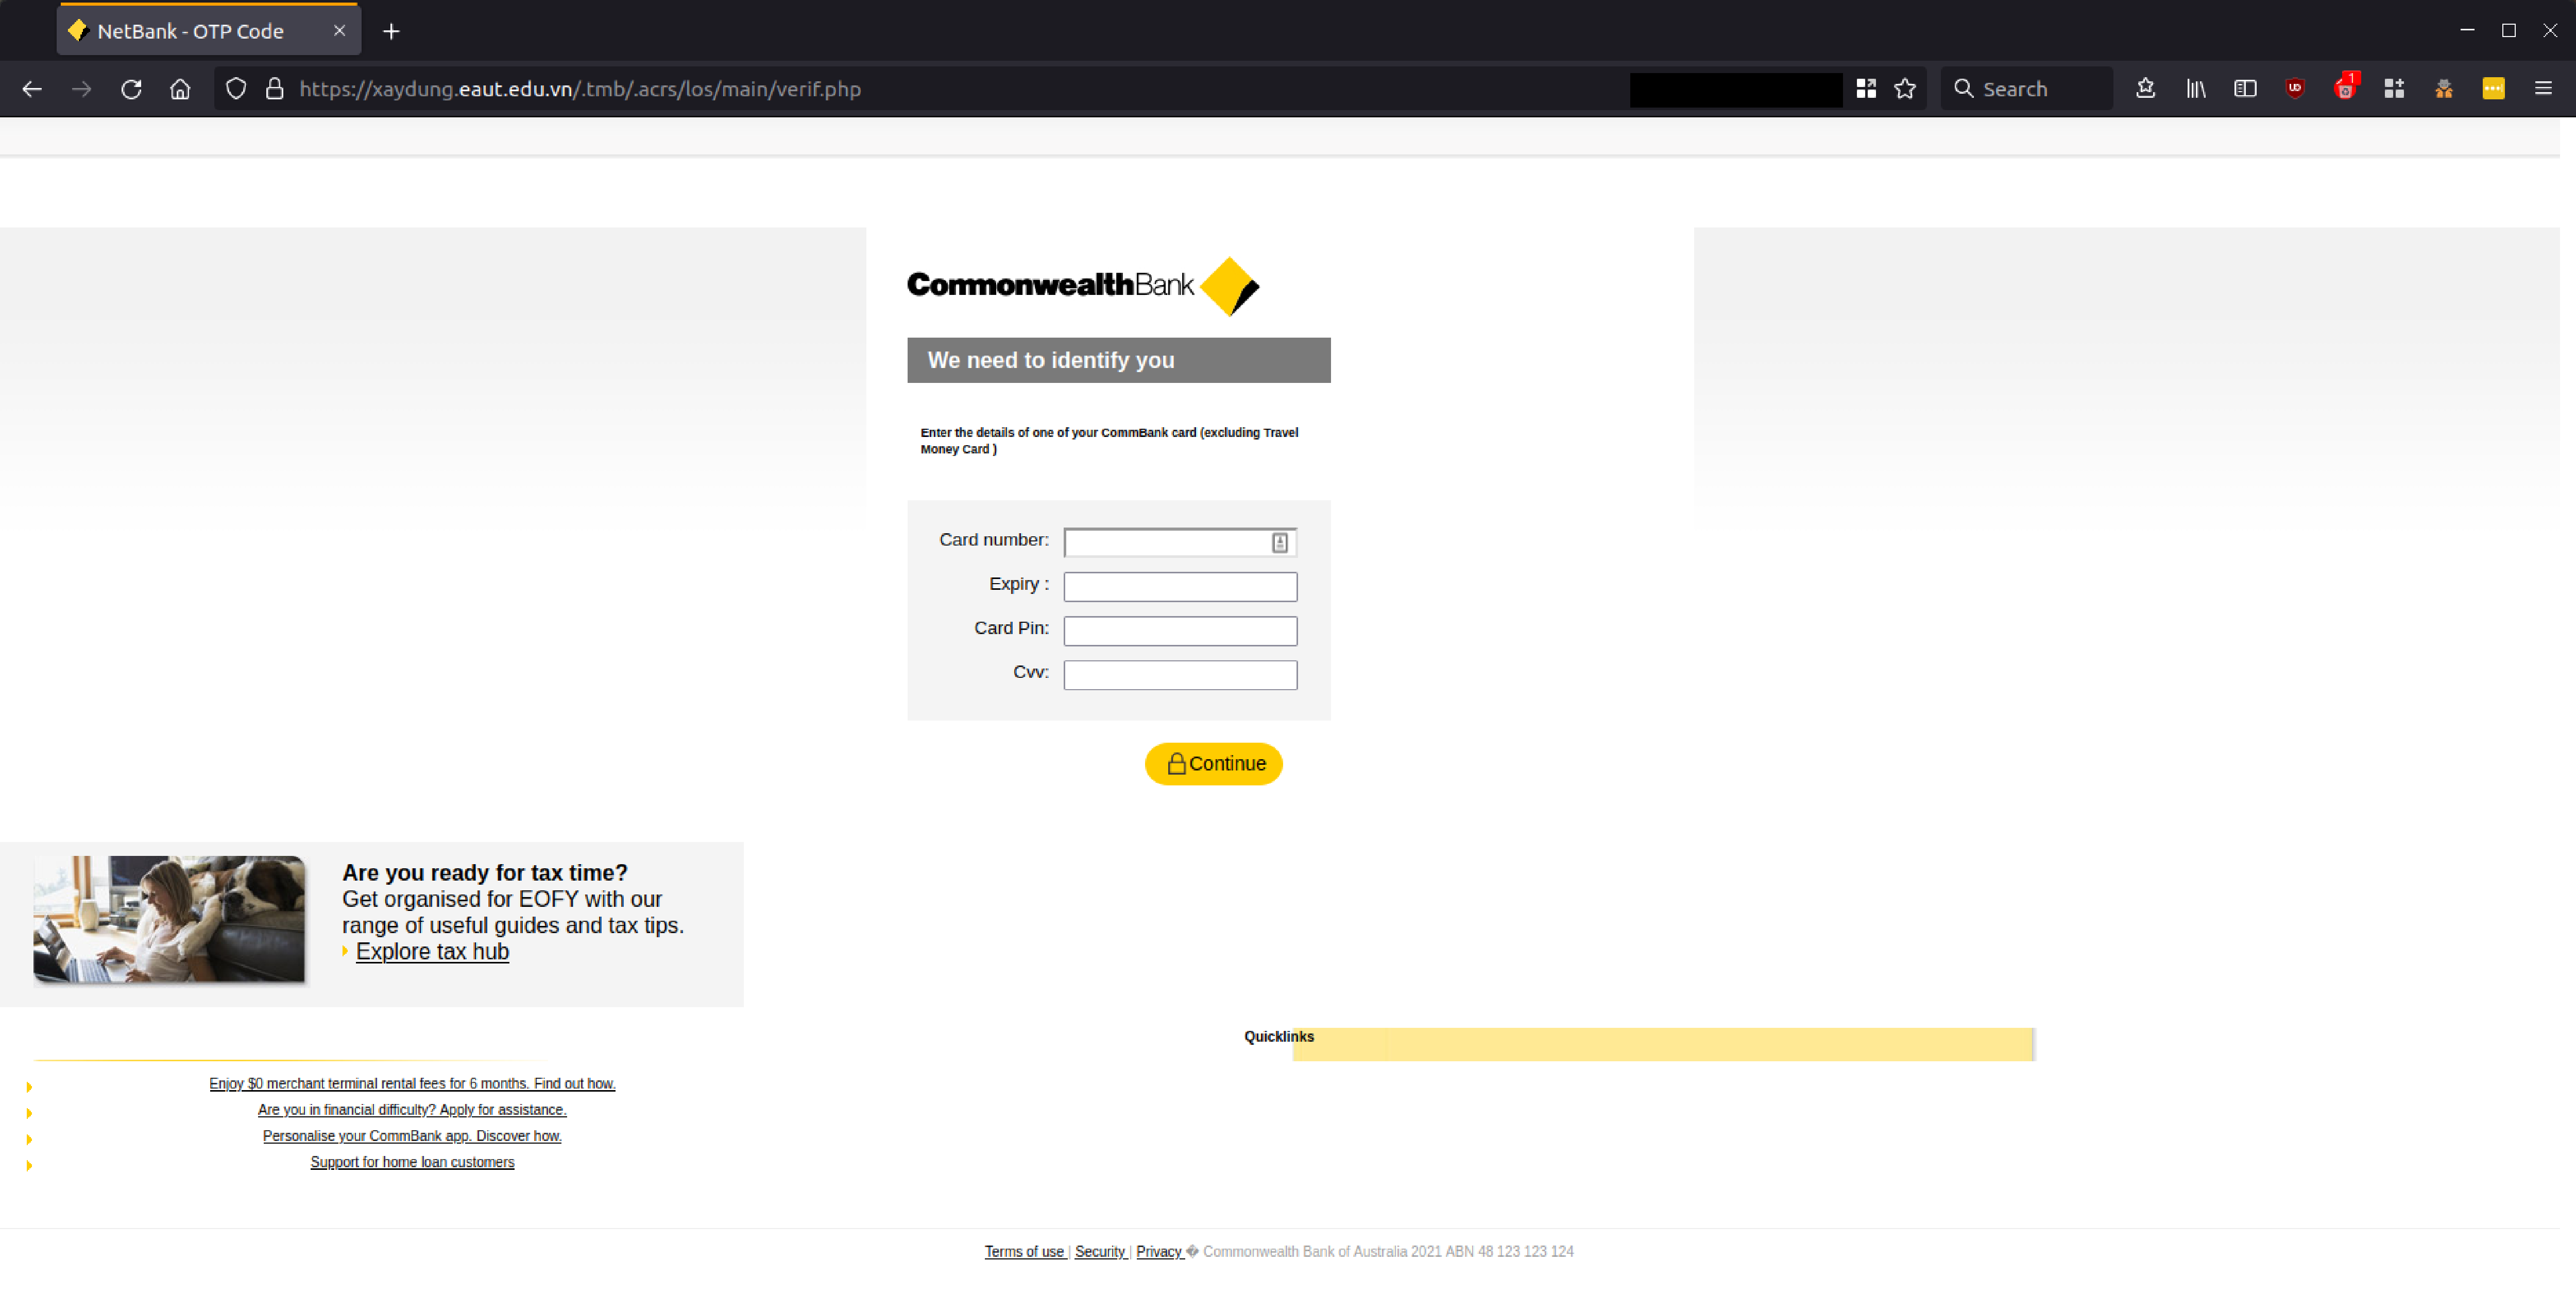The image size is (2576, 1315).
Task: Open the Library toolbar icon
Action: [2196, 89]
